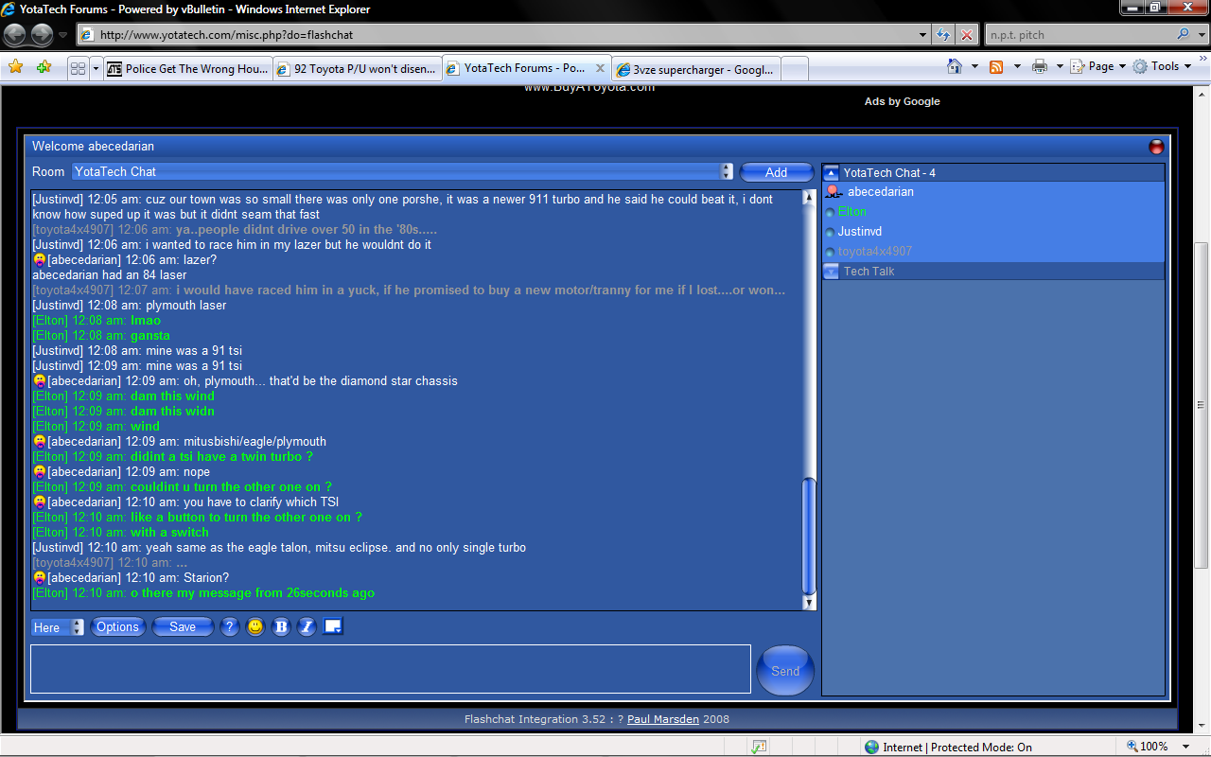Open the Quick Tabs view
Image resolution: width=1211 pixels, height=757 pixels.
point(79,68)
